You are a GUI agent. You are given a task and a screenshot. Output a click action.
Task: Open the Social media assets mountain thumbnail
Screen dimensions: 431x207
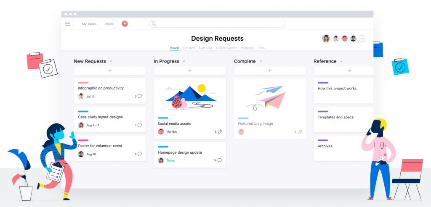point(190,96)
